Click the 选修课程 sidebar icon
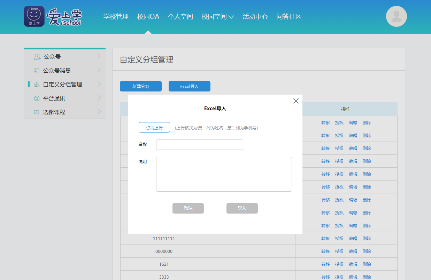This screenshot has width=431, height=280. tap(37, 112)
